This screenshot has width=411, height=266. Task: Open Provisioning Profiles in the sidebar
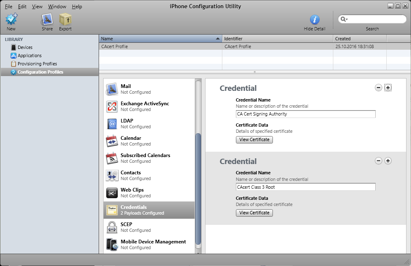(37, 64)
